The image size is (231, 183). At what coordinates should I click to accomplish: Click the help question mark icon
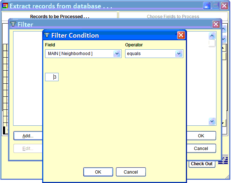(226, 160)
